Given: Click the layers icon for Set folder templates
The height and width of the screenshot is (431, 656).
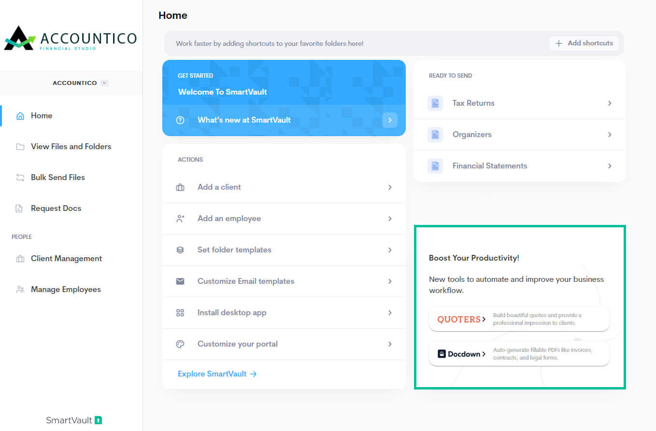Looking at the screenshot, I should point(180,250).
